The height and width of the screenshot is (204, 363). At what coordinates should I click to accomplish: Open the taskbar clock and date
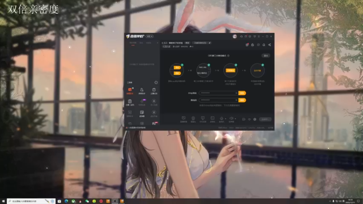coord(350,201)
